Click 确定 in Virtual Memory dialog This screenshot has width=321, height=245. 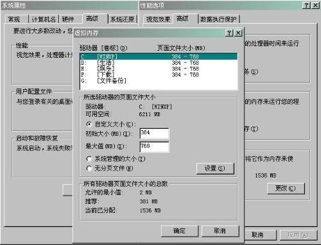coord(179,231)
